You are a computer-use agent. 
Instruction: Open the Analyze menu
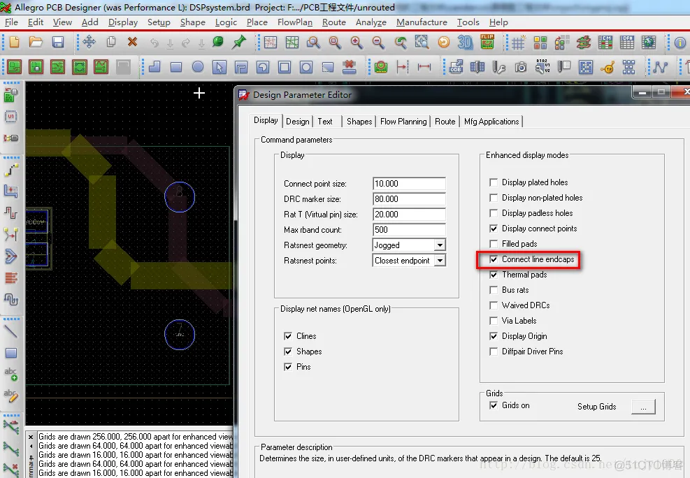click(x=371, y=22)
